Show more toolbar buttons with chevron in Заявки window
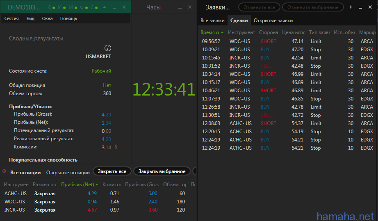Image resolution: width=378 pixels, height=221 pixels. 351,7
